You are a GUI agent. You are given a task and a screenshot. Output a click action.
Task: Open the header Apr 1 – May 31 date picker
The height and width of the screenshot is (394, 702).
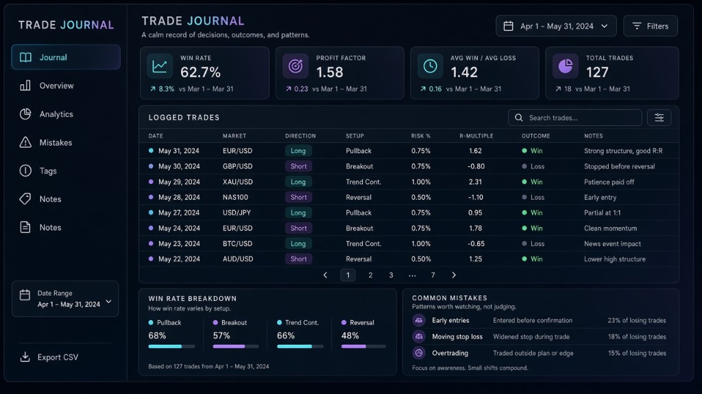(556, 26)
